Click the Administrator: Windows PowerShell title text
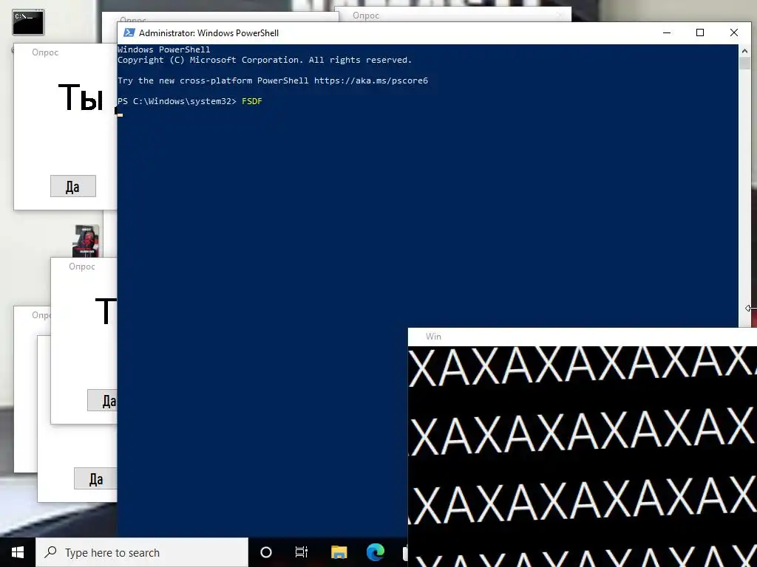The image size is (757, 567). tap(208, 32)
